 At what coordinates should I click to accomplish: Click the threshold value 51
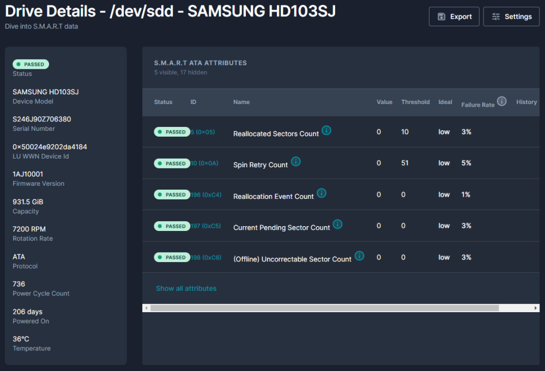pyautogui.click(x=404, y=163)
